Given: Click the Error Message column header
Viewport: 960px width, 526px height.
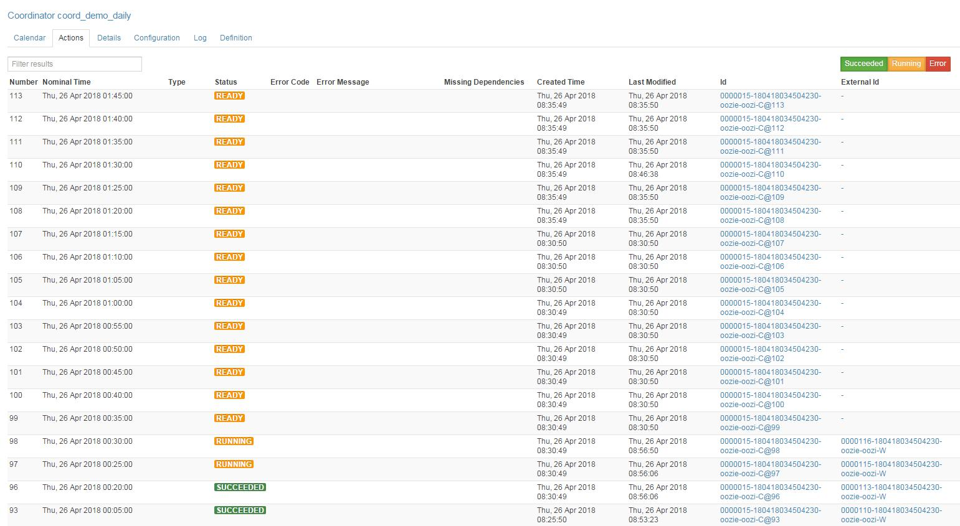Looking at the screenshot, I should coord(343,82).
